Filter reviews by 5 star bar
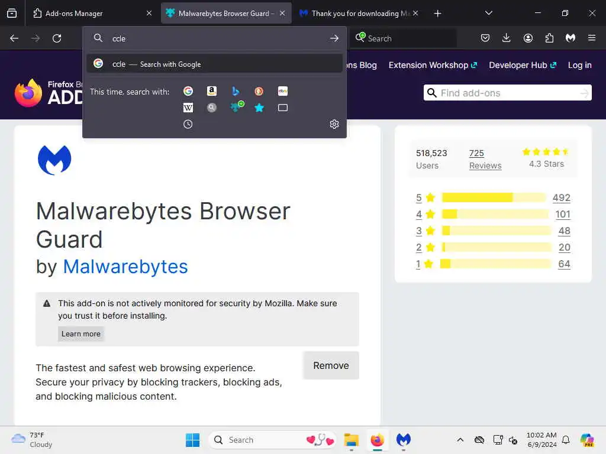606x454 pixels. 494,197
